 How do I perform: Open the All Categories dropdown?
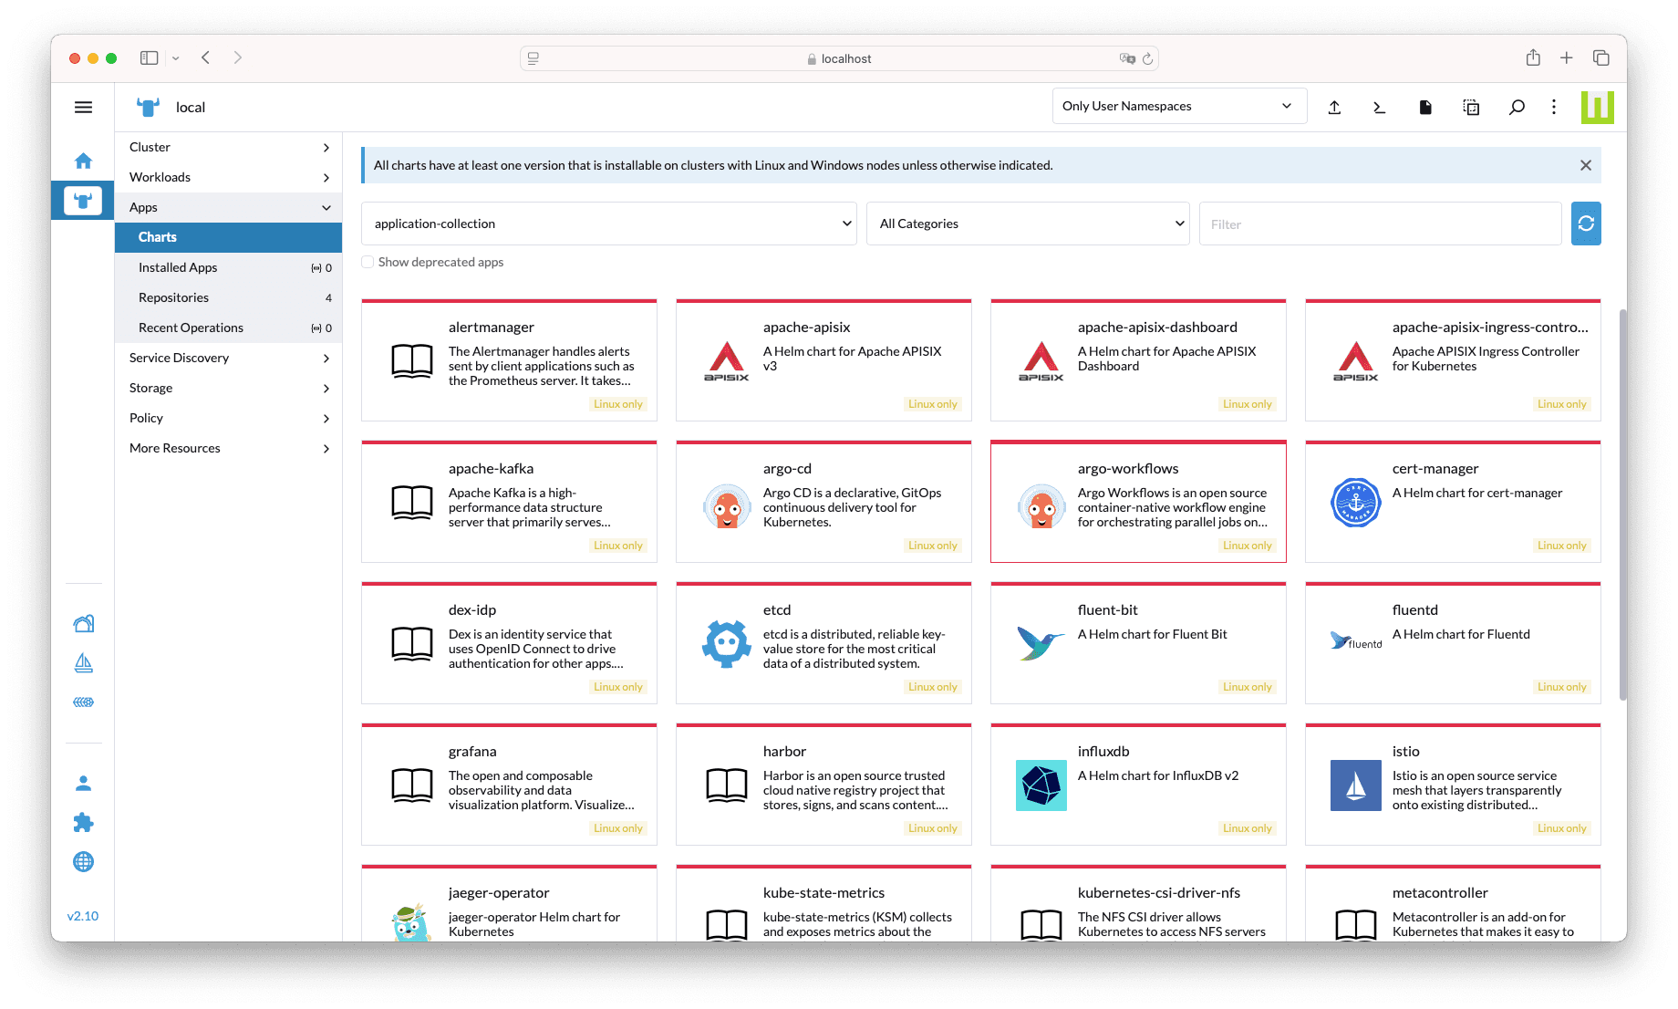[x=1028, y=224]
